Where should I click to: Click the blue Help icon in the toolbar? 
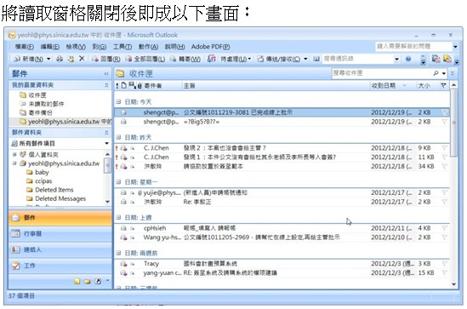(408, 59)
